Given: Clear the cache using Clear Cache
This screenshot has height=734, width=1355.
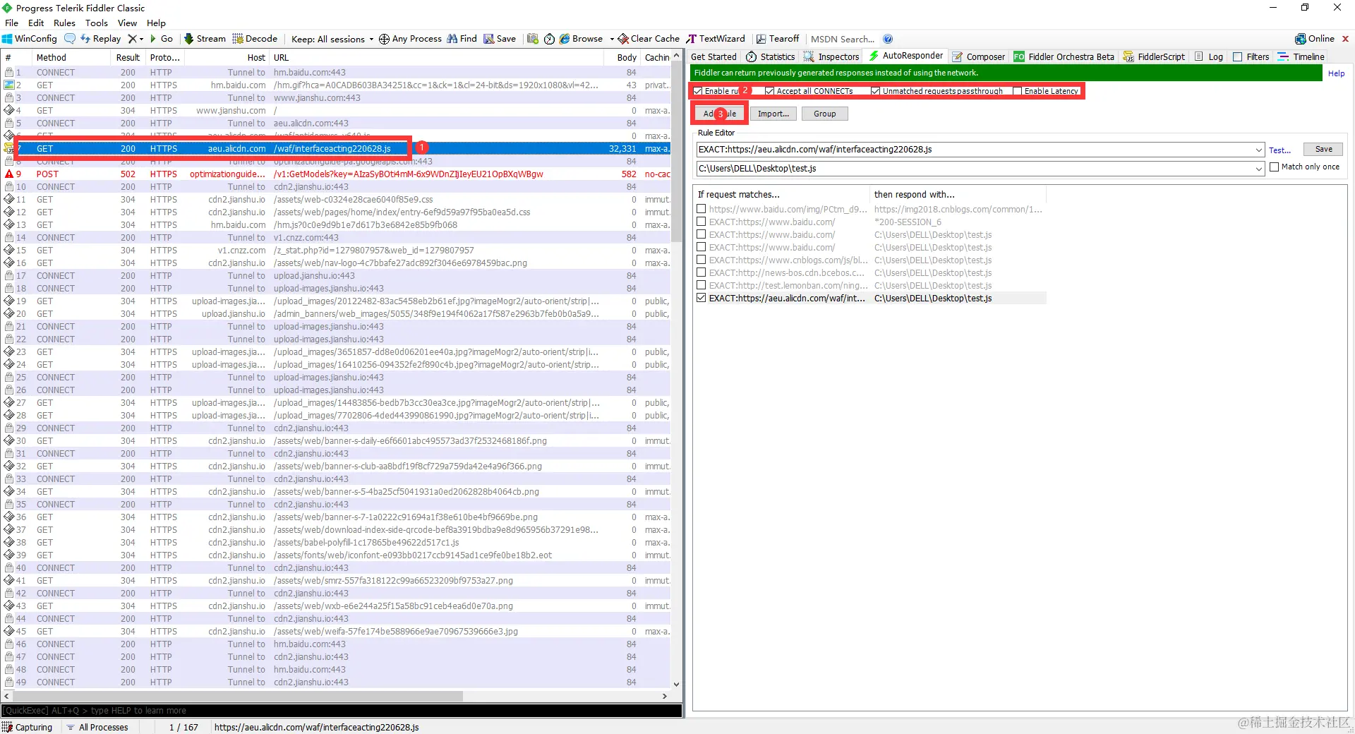Looking at the screenshot, I should pyautogui.click(x=649, y=39).
